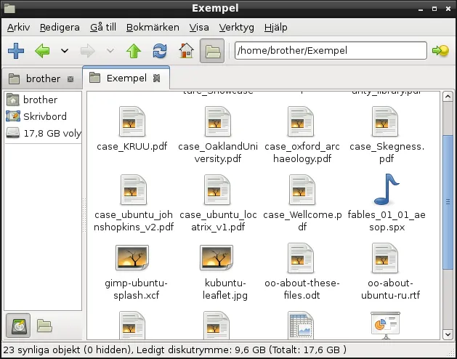Open Skrivbord in the side pane
This screenshot has width=457, height=359.
pyautogui.click(x=44, y=116)
